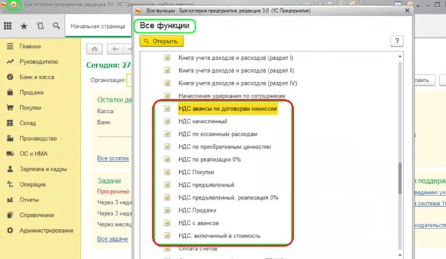The width and height of the screenshot is (446, 259).
Task: Open the Склад section
Action: tap(27, 123)
